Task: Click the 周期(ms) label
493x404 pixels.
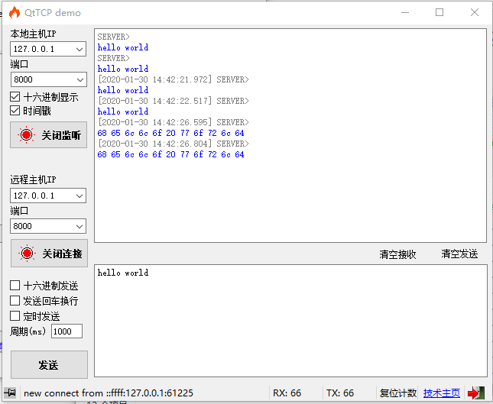Action: click(x=28, y=331)
